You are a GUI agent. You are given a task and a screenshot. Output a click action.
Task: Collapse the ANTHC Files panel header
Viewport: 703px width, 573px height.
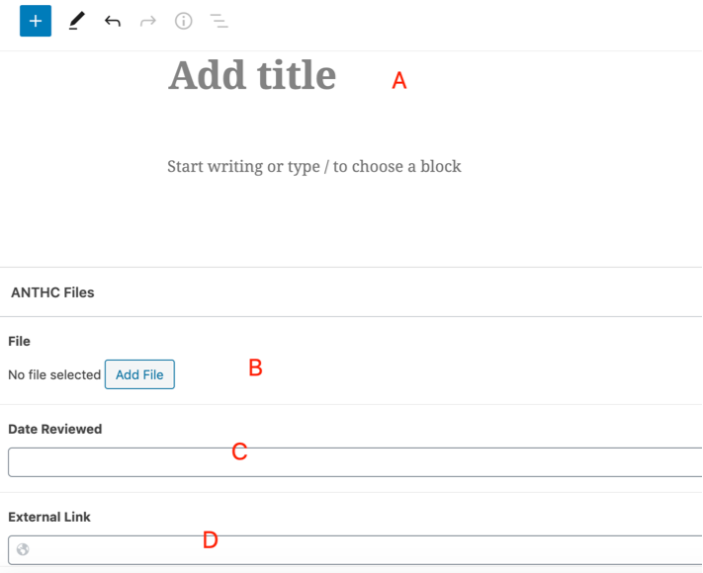pyautogui.click(x=53, y=292)
